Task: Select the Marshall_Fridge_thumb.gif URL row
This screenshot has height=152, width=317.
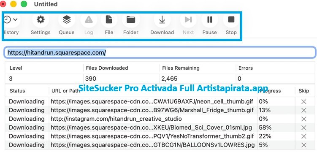Action: (152, 110)
